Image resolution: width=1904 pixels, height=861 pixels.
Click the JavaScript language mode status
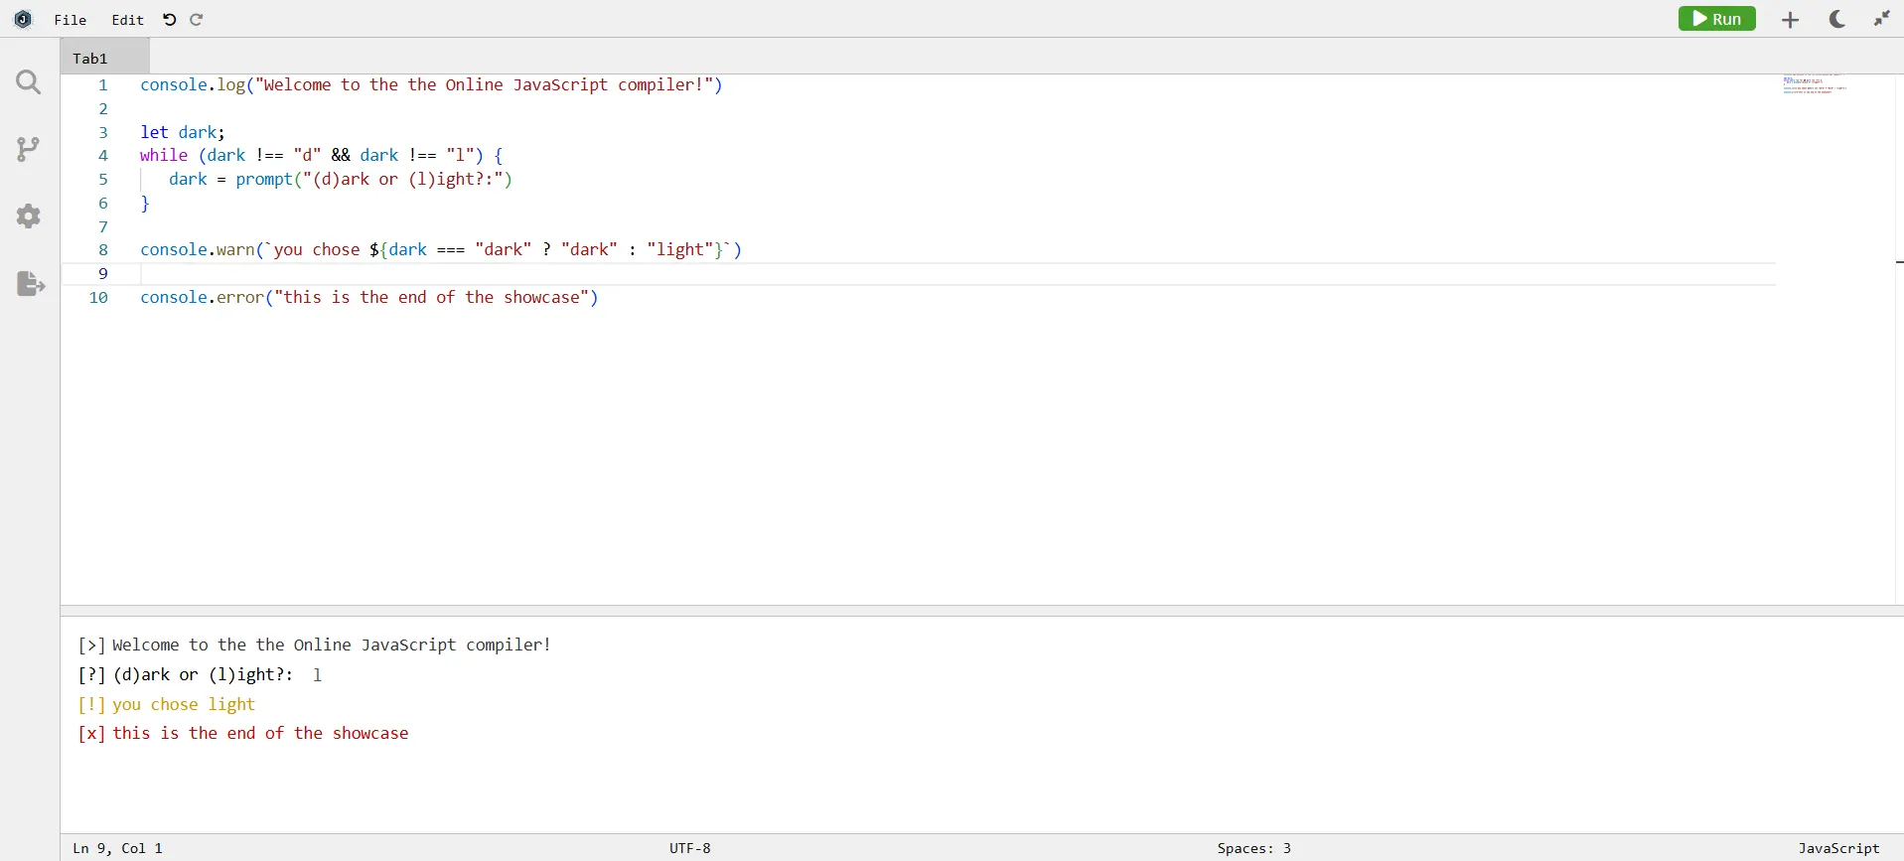click(1839, 849)
